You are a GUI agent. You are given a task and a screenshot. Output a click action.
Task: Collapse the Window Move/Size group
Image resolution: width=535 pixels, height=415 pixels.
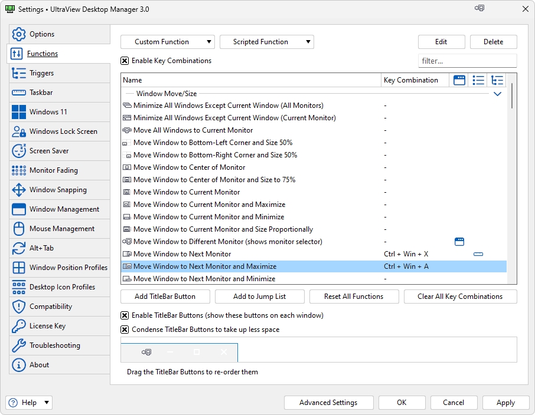click(497, 94)
